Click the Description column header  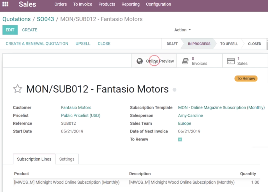point(140,174)
